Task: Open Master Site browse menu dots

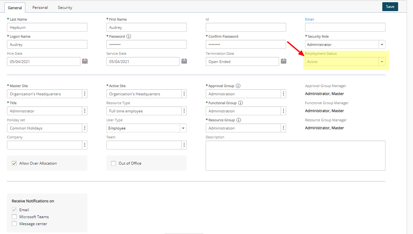Action: (85, 94)
